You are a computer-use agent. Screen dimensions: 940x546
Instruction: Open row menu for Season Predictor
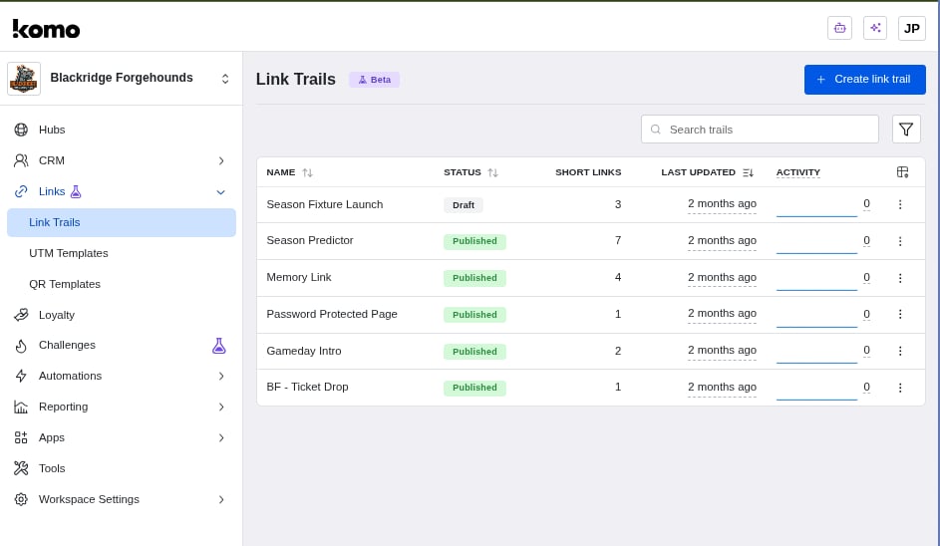(x=900, y=241)
